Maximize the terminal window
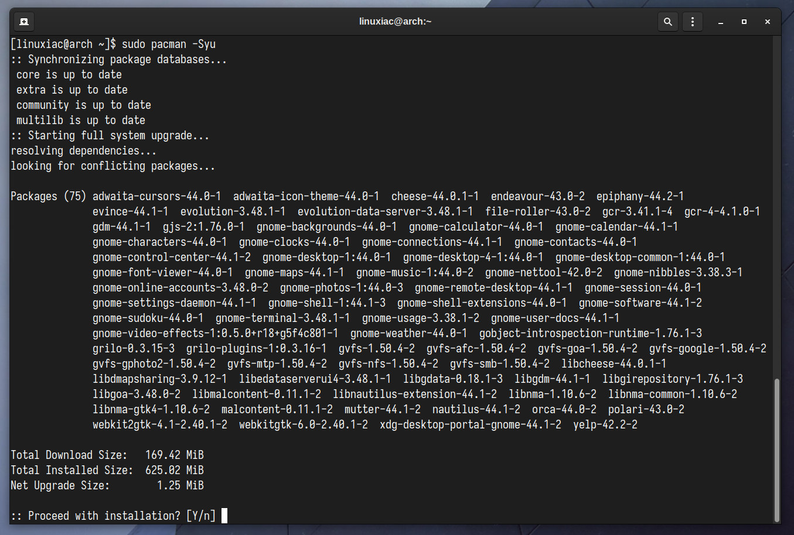The width and height of the screenshot is (794, 535). click(x=744, y=22)
